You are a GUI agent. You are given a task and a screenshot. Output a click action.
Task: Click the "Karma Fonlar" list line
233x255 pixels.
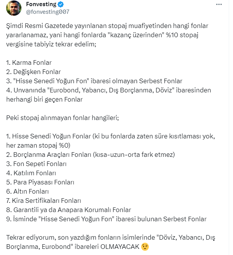pos(29,63)
